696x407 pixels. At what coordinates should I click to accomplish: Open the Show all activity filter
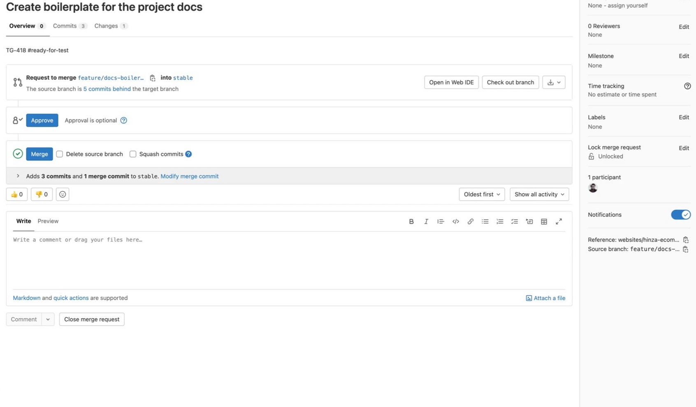tap(539, 194)
